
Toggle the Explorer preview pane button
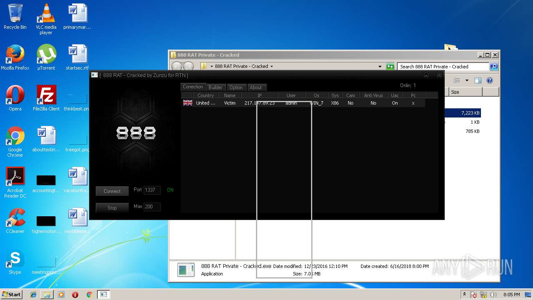pos(478,80)
